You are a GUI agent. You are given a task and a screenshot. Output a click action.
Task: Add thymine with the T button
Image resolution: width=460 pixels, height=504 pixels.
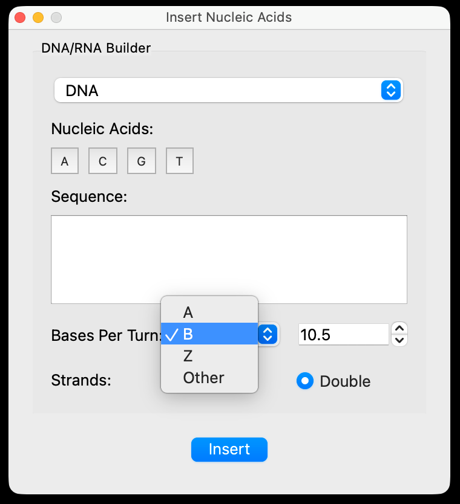pyautogui.click(x=180, y=161)
